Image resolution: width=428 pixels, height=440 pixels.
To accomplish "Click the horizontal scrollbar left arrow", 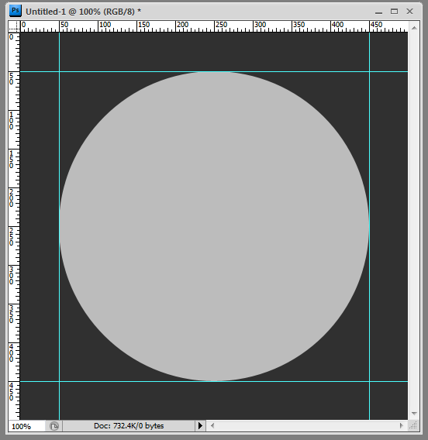I will tap(212, 426).
